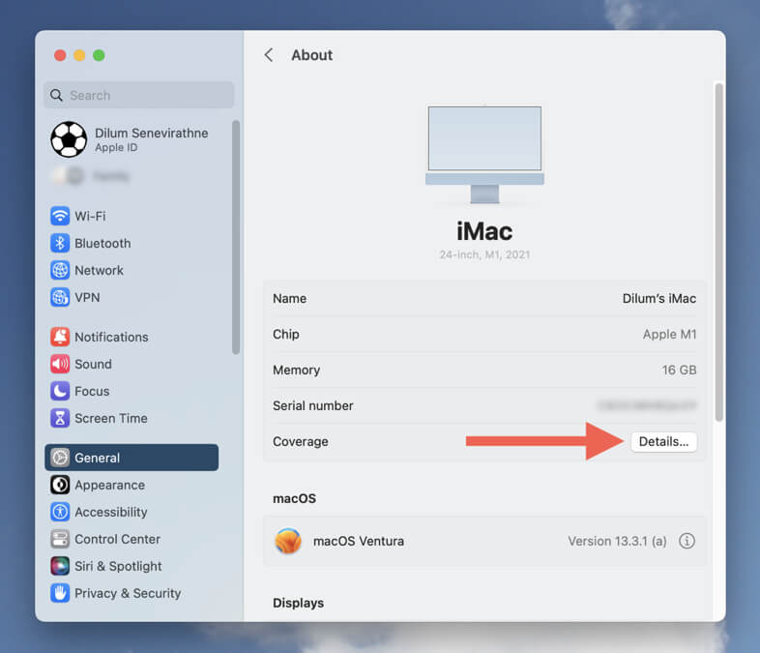Click the Siri & Spotlight icon

[60, 566]
